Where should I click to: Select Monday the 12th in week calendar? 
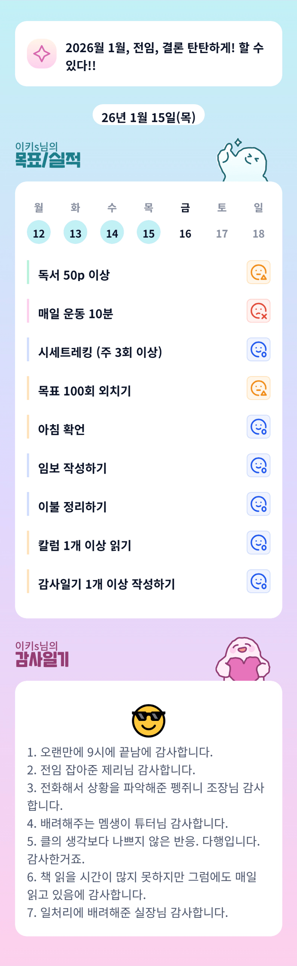[x=38, y=233]
